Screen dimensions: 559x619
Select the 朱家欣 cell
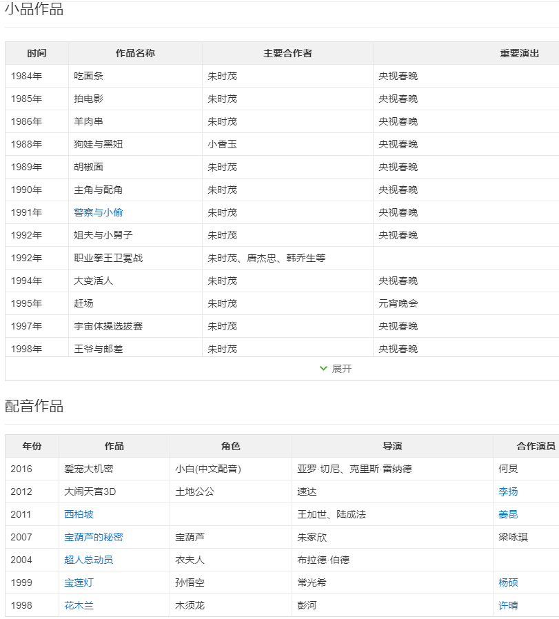pyautogui.click(x=393, y=537)
